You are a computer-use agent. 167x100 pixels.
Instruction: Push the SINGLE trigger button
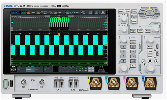143,11
